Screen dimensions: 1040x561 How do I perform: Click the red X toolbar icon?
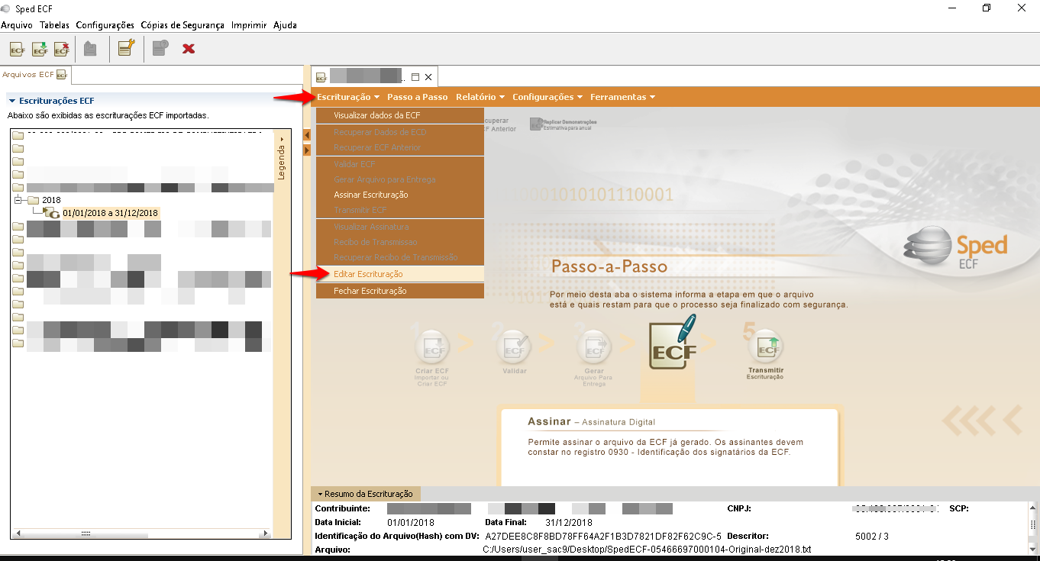click(x=189, y=49)
